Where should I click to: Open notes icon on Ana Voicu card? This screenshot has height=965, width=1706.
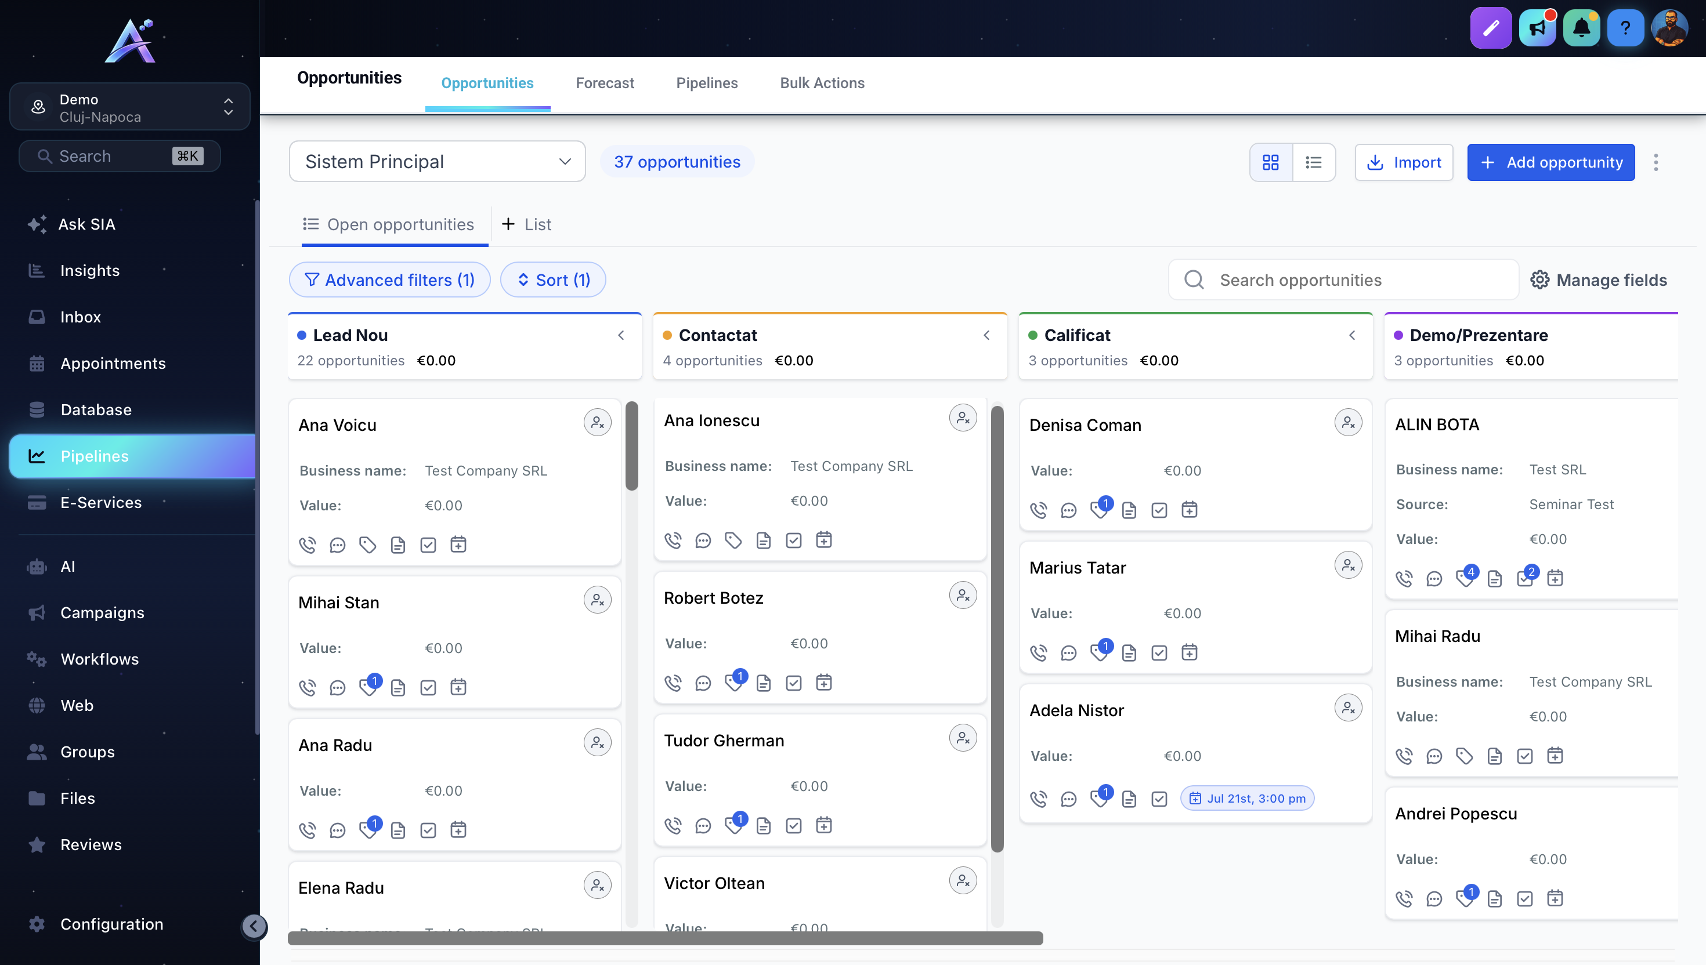[398, 545]
